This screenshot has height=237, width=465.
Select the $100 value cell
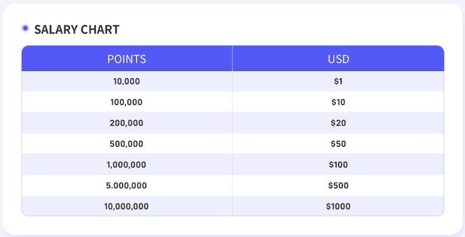pos(338,165)
